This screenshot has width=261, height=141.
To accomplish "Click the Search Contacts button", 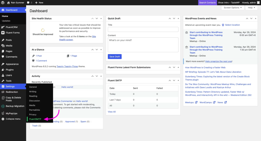I will point(207,3).
